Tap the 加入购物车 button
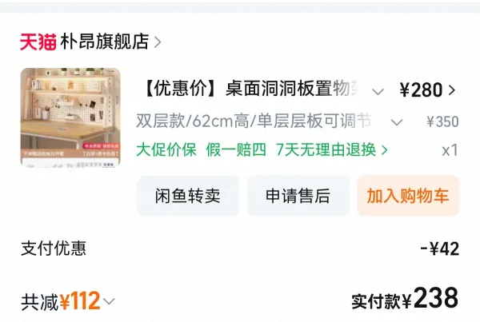 408,196
